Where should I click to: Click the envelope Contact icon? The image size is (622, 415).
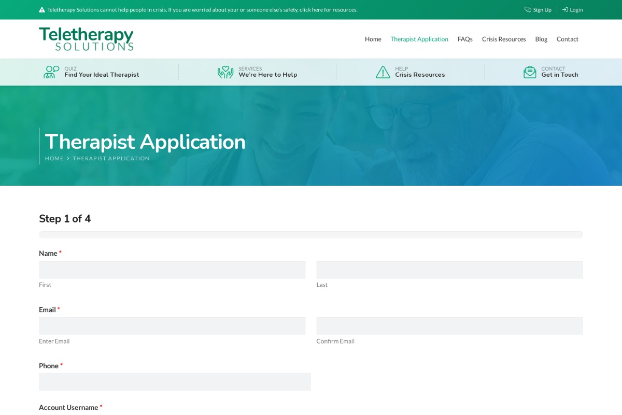coord(530,72)
